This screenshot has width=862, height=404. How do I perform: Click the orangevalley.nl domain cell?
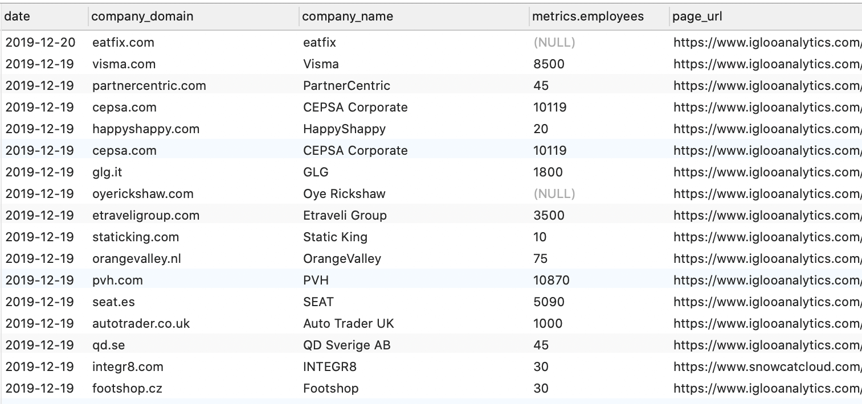(x=137, y=259)
